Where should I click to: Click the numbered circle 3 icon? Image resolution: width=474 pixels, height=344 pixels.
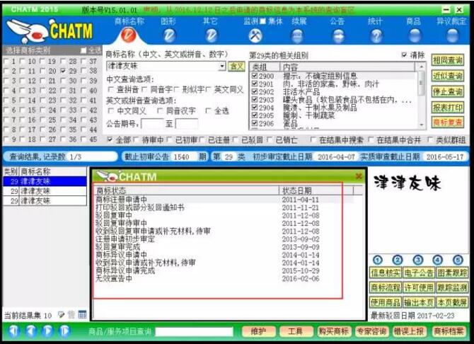pyautogui.click(x=417, y=260)
